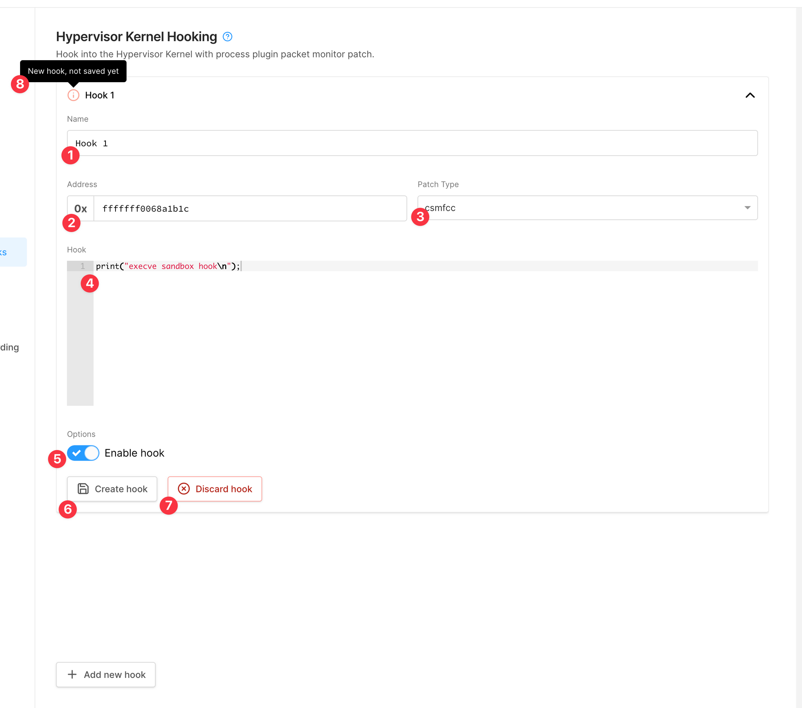Click the Discard hook button

pyautogui.click(x=215, y=488)
